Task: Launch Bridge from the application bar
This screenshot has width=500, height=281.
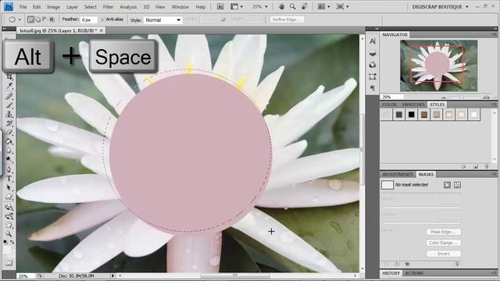Action: click(220, 7)
